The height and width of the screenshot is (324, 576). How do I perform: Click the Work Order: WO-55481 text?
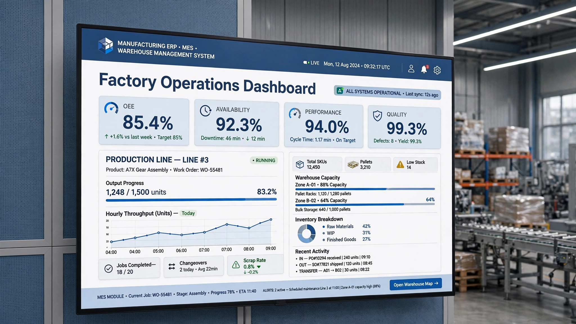[x=198, y=170]
